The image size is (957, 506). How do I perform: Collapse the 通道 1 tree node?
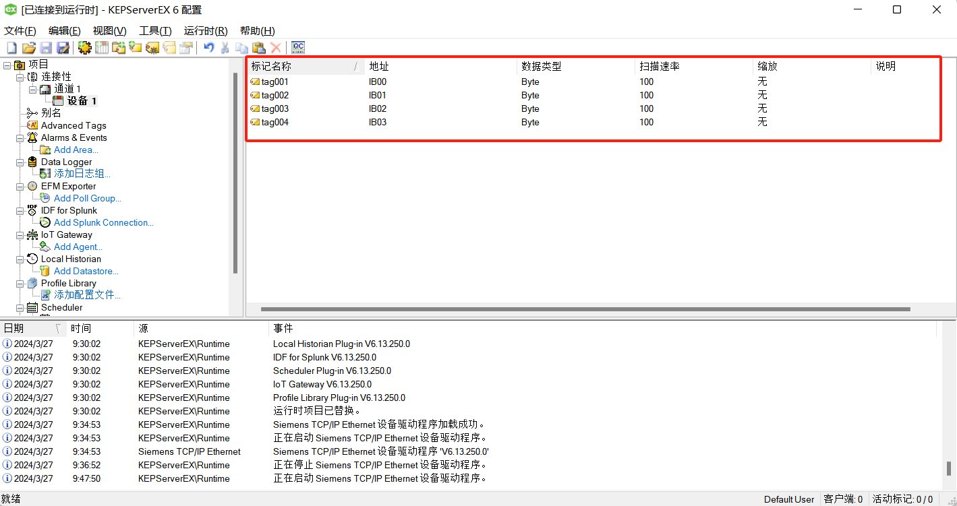point(32,89)
